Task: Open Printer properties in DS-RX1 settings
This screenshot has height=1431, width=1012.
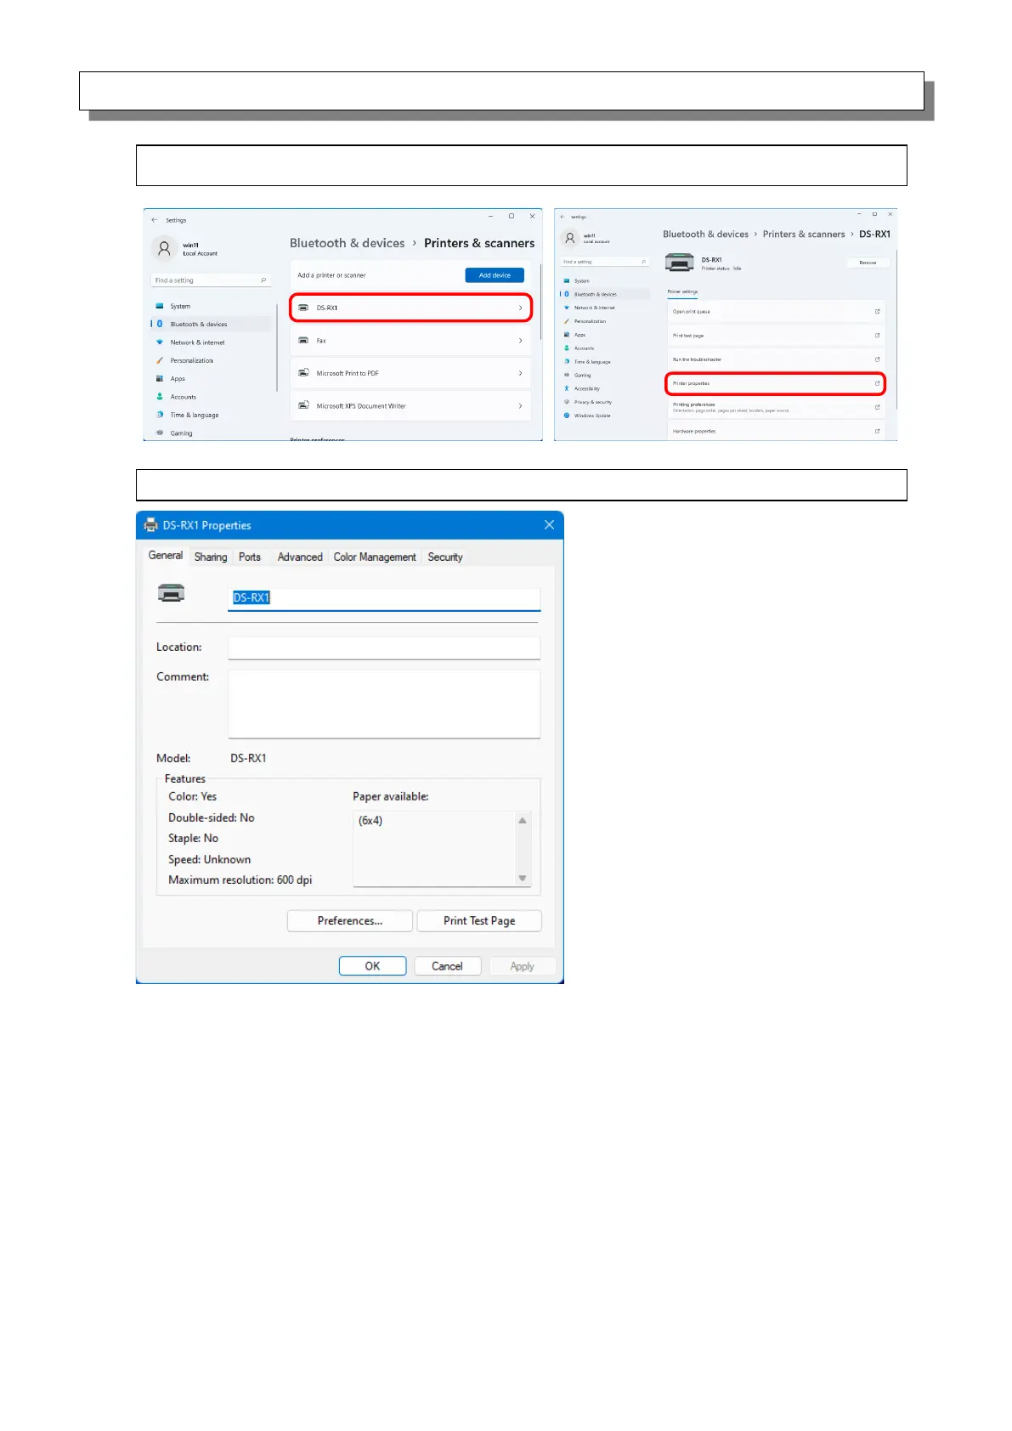Action: pyautogui.click(x=775, y=383)
